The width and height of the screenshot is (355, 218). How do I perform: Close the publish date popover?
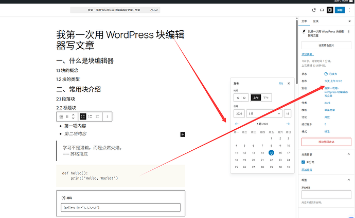tap(289, 84)
